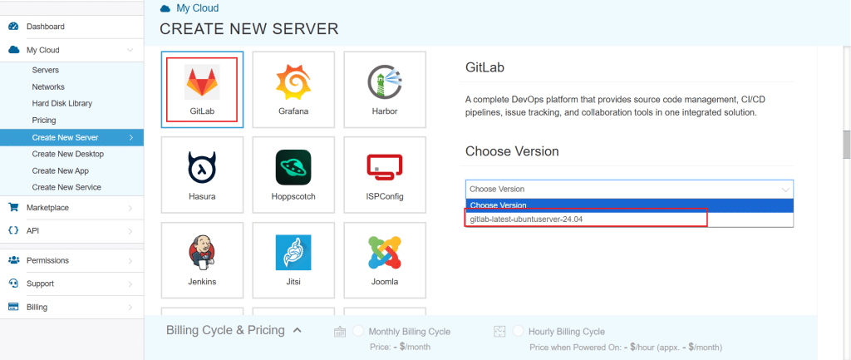Expand the Support chevron
Viewport: 851px width, 360px height.
130,284
